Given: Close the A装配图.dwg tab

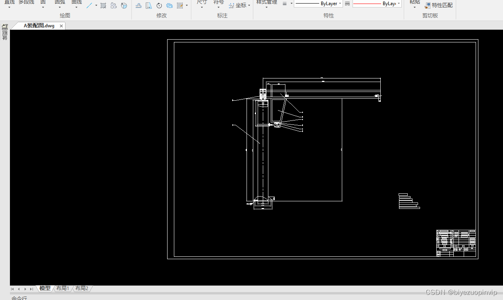Looking at the screenshot, I should point(61,26).
